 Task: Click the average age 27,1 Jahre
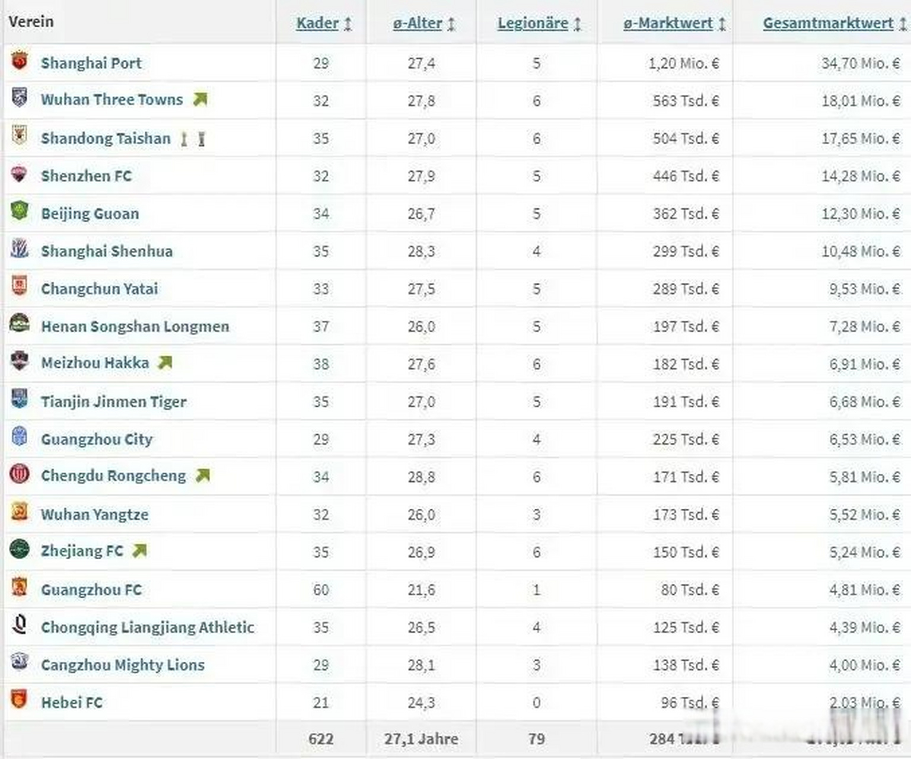(421, 739)
